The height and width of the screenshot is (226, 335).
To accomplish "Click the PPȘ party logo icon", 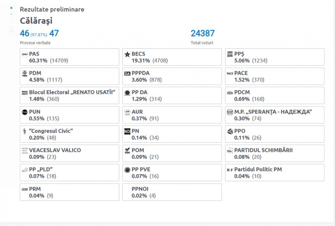I will coord(230,54).
